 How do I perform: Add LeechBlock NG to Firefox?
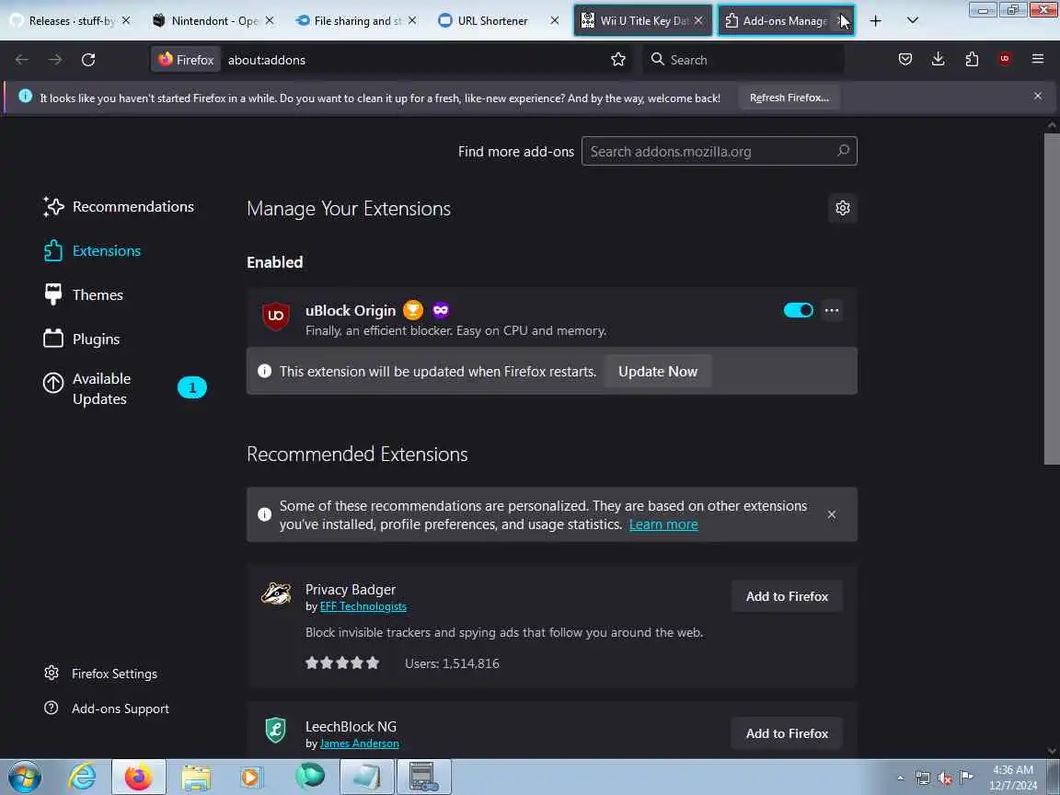787,733
